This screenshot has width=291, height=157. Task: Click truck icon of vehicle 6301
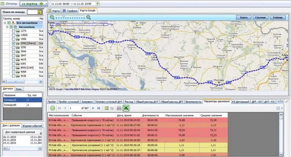18,64
